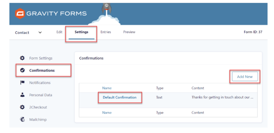The width and height of the screenshot is (274, 133).
Task: Click the bottom Type column footer
Action: coord(160,112)
